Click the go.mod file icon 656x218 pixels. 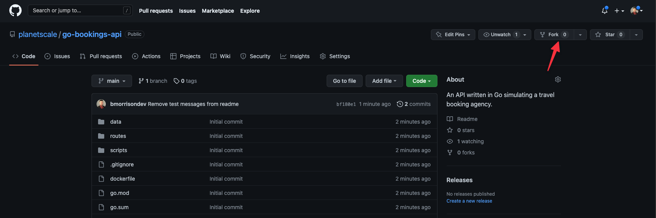[101, 193]
